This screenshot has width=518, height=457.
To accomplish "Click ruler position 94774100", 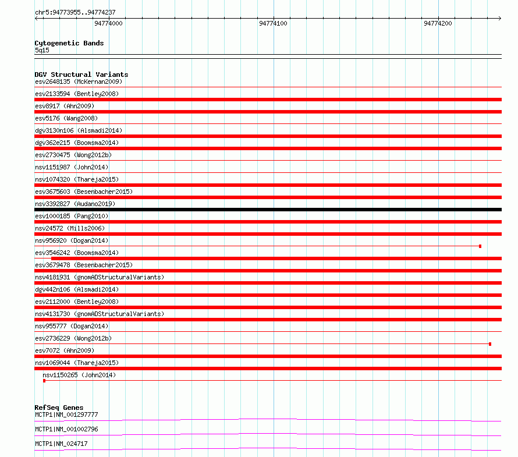I will coord(273,23).
